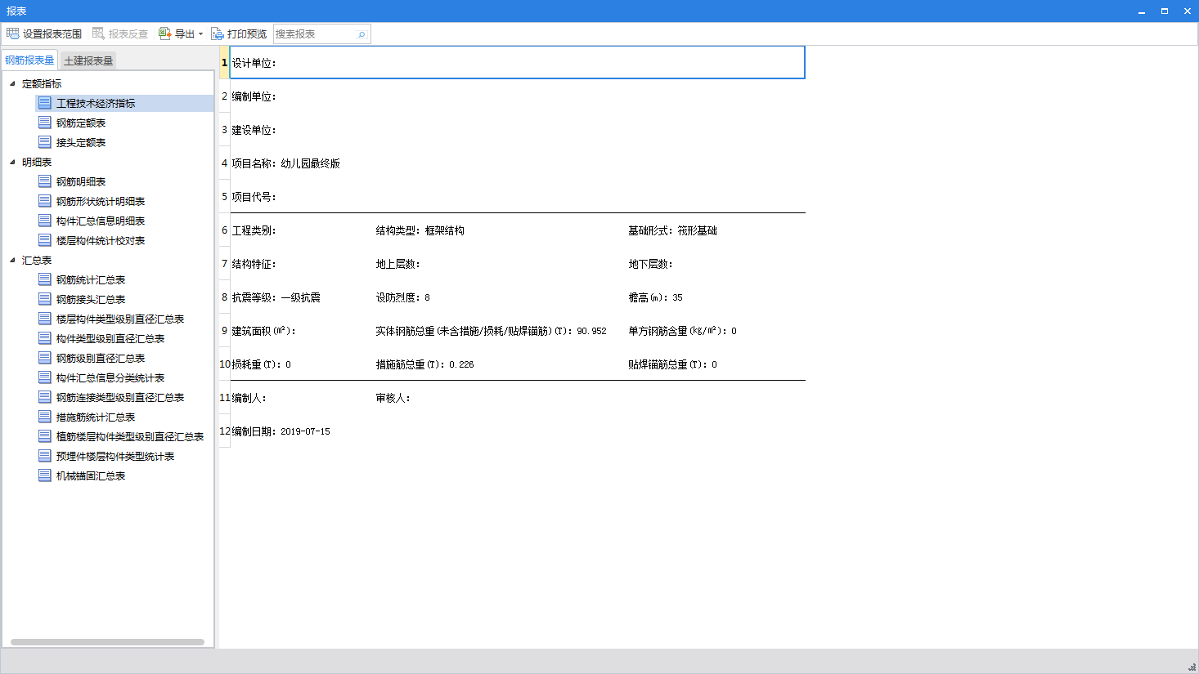This screenshot has width=1199, height=674.
Task: Click the 地下层数 field text
Action: click(x=650, y=264)
